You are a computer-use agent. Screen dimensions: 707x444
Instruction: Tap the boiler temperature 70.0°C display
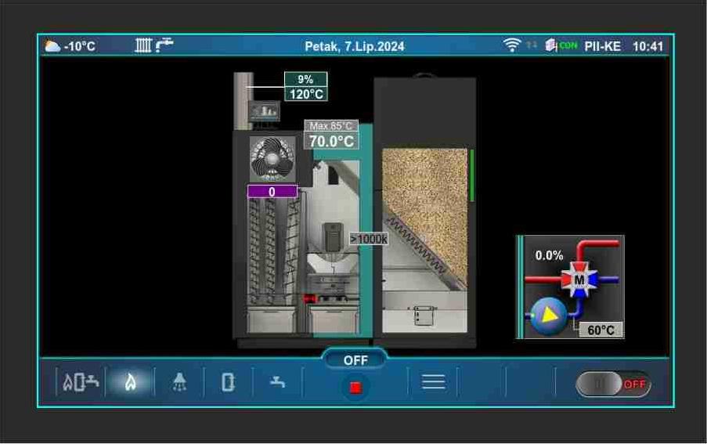pyautogui.click(x=331, y=141)
